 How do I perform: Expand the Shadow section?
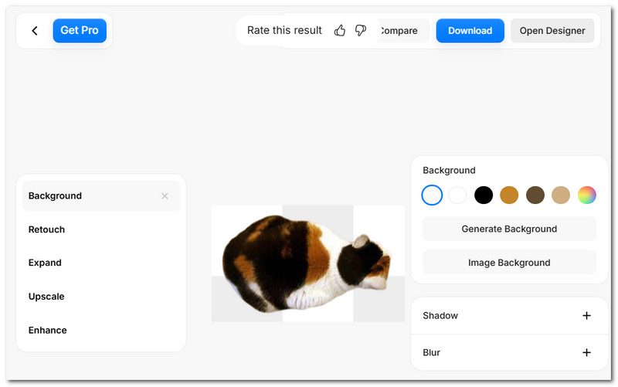click(586, 316)
